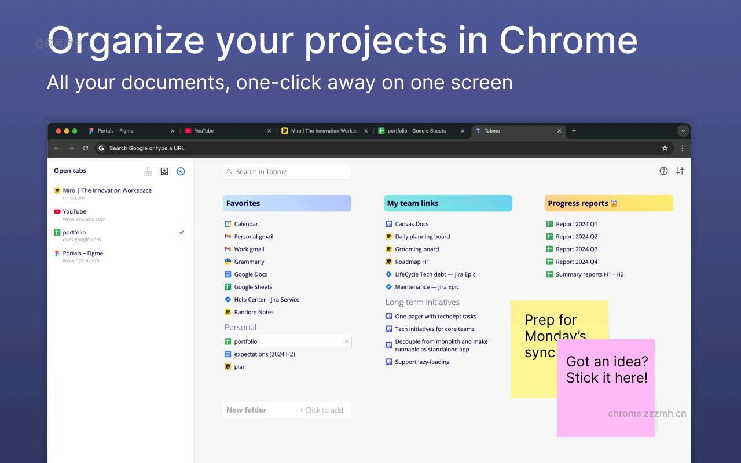Expand the tab search dropdown arrow
Viewport: 741px width, 463px height.
pyautogui.click(x=683, y=131)
